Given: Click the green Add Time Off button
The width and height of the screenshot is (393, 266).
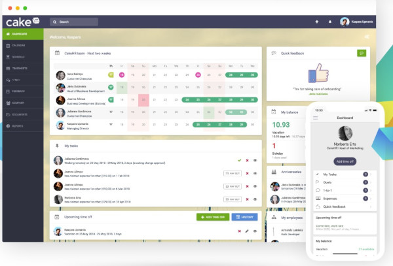Looking at the screenshot, I should [x=212, y=216].
